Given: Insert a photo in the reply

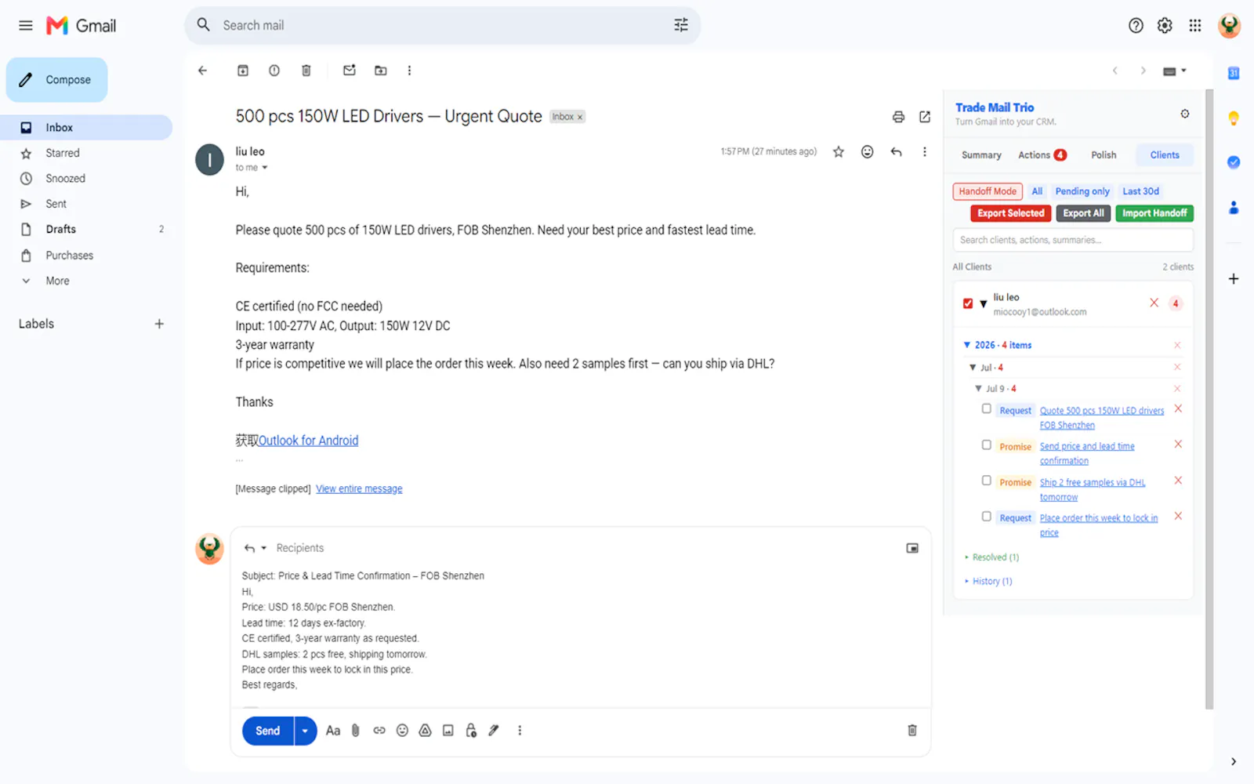Looking at the screenshot, I should pyautogui.click(x=448, y=731).
